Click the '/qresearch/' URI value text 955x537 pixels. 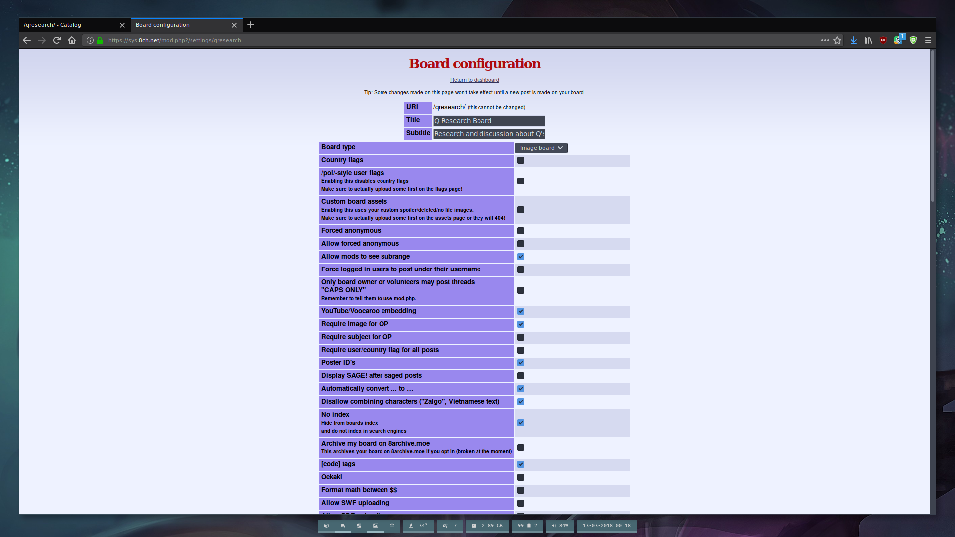click(x=449, y=107)
